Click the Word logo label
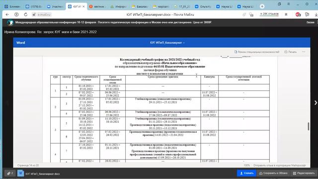This screenshot has width=318, height=179. (21, 43)
